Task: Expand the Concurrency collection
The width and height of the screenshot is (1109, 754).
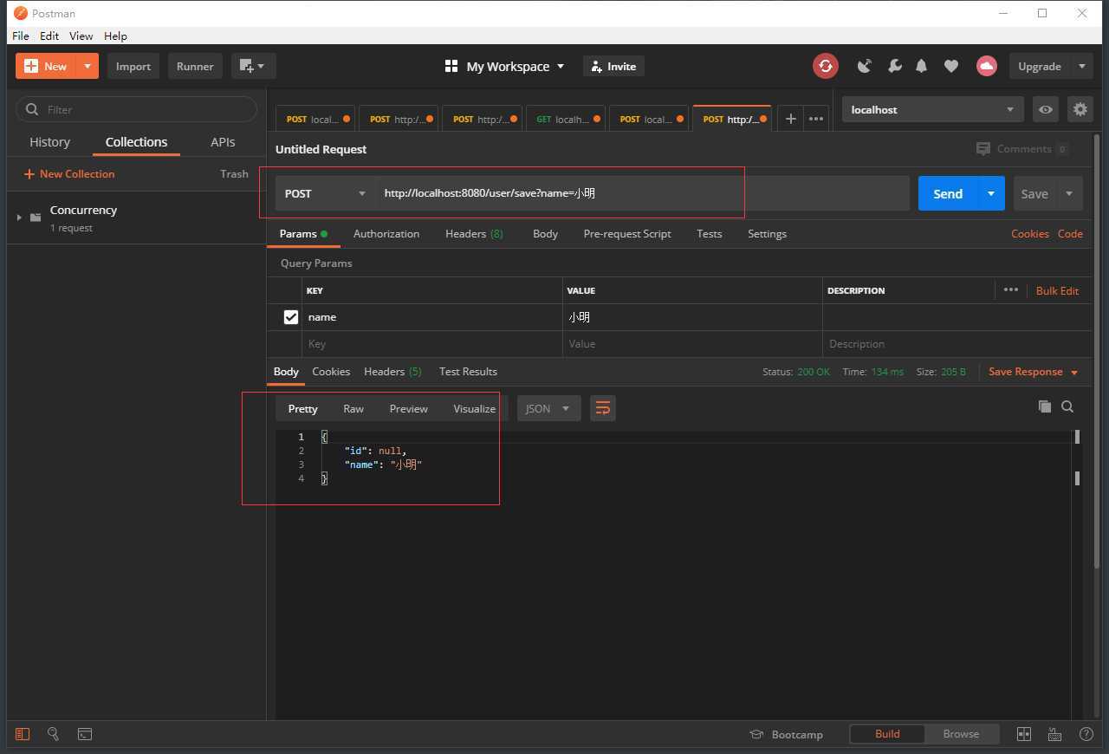Action: pyautogui.click(x=19, y=217)
